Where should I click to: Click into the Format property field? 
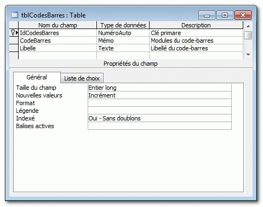[x=159, y=103]
